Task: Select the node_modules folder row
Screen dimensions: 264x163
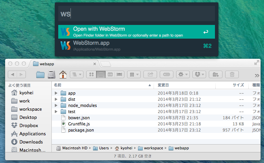Action: pos(156,105)
